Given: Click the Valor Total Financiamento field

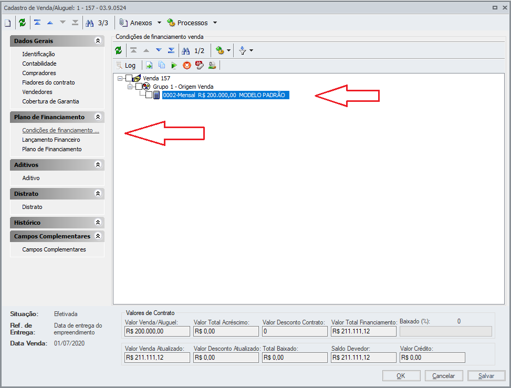Looking at the screenshot, I should [363, 331].
